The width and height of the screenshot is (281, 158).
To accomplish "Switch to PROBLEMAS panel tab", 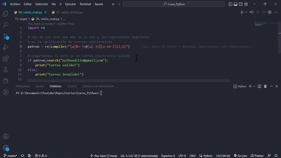I will point(23,86).
